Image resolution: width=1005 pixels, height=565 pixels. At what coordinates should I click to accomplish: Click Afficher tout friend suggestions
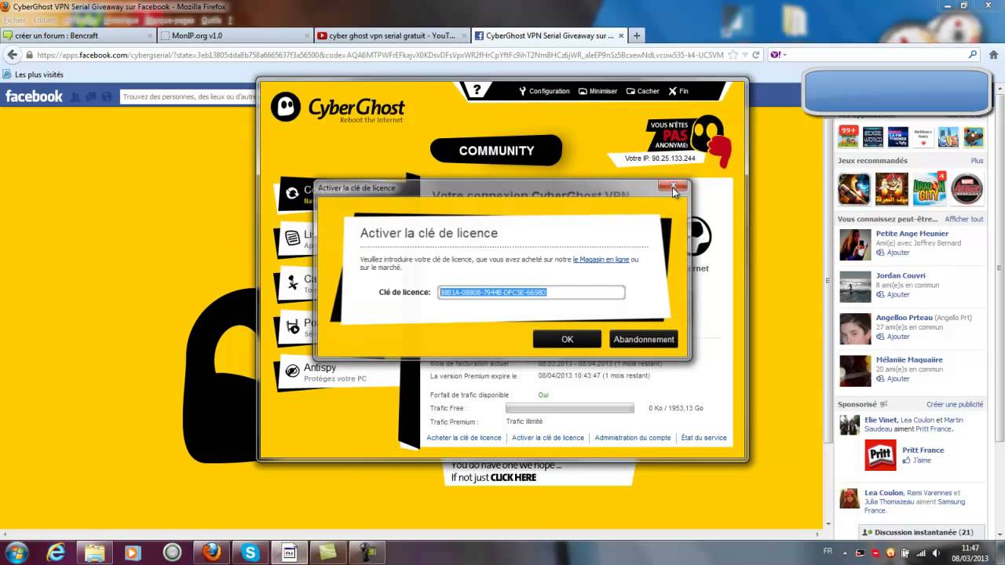(x=964, y=219)
